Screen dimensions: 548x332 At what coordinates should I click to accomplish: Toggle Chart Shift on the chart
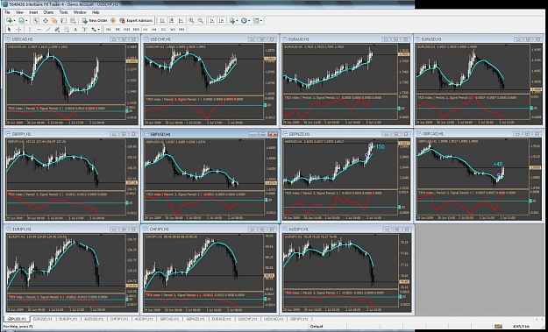pyautogui.click(x=221, y=21)
